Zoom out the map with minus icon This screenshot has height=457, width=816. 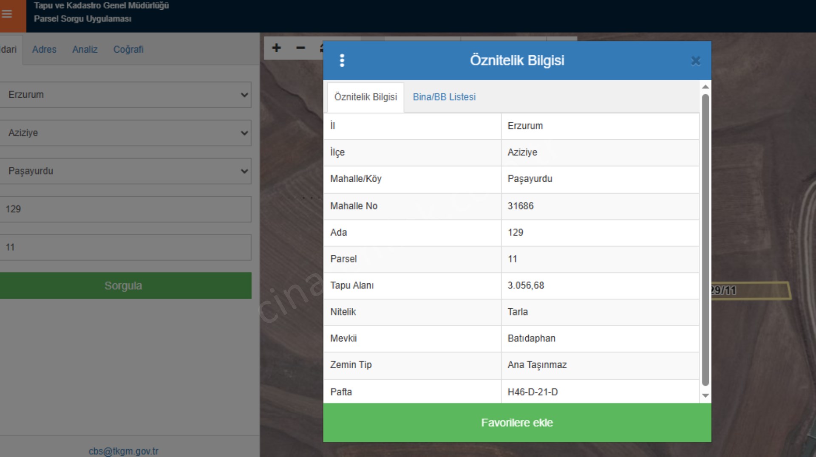pos(300,48)
